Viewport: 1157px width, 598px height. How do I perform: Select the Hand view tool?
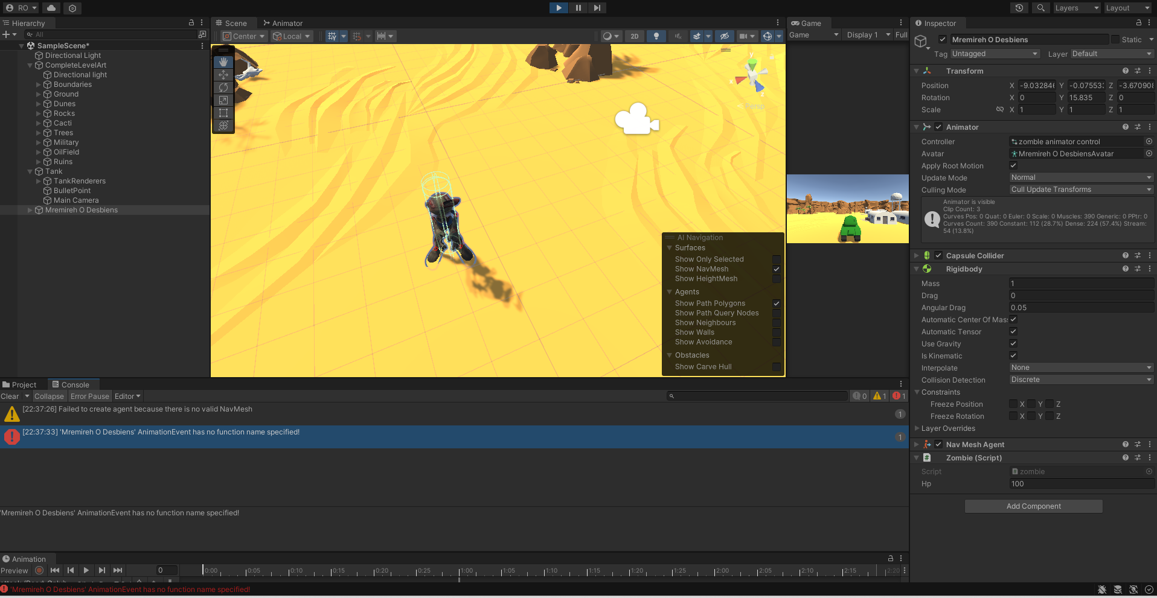(223, 62)
